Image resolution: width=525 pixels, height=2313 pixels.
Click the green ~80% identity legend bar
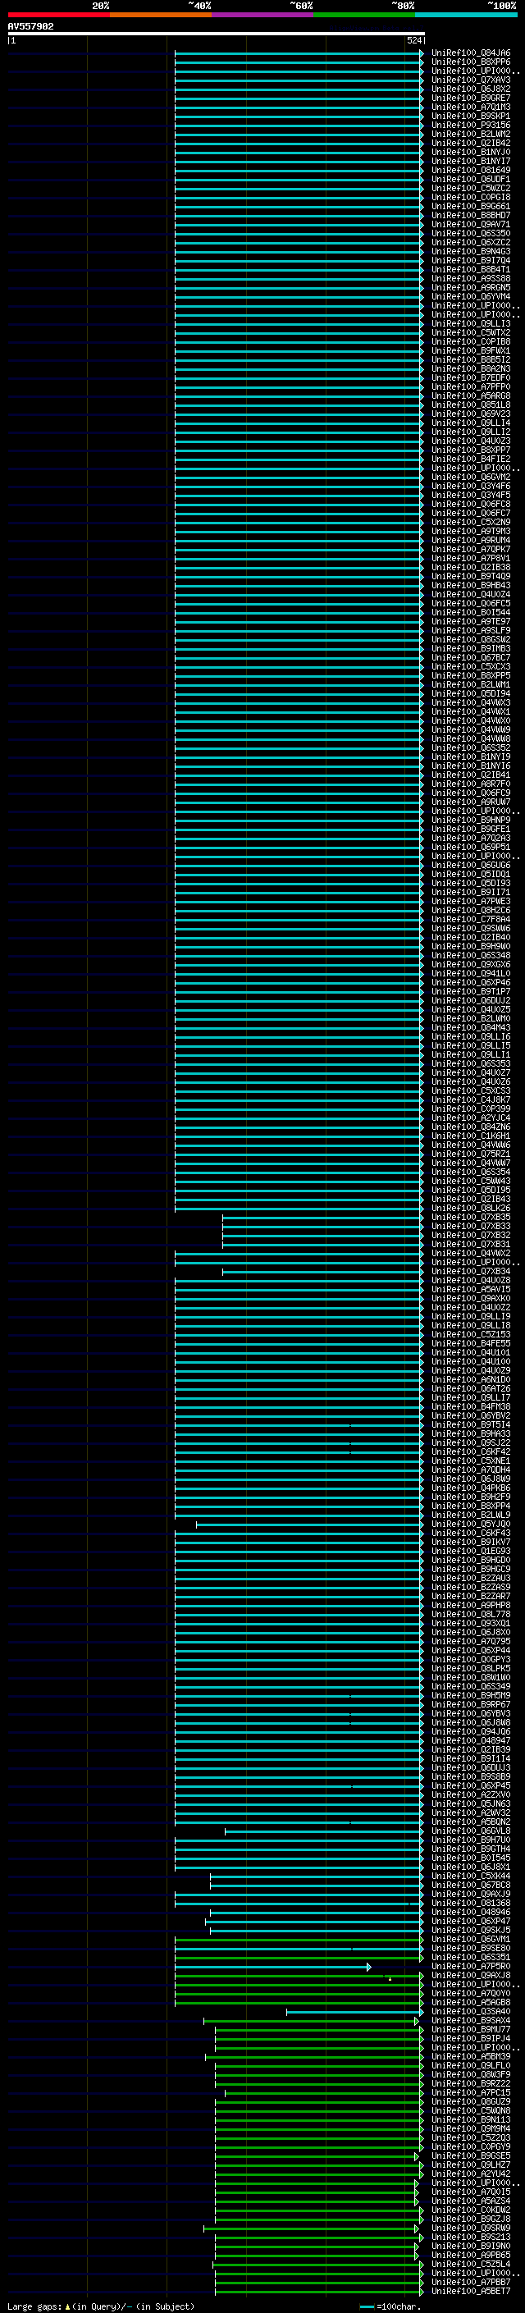point(364,15)
